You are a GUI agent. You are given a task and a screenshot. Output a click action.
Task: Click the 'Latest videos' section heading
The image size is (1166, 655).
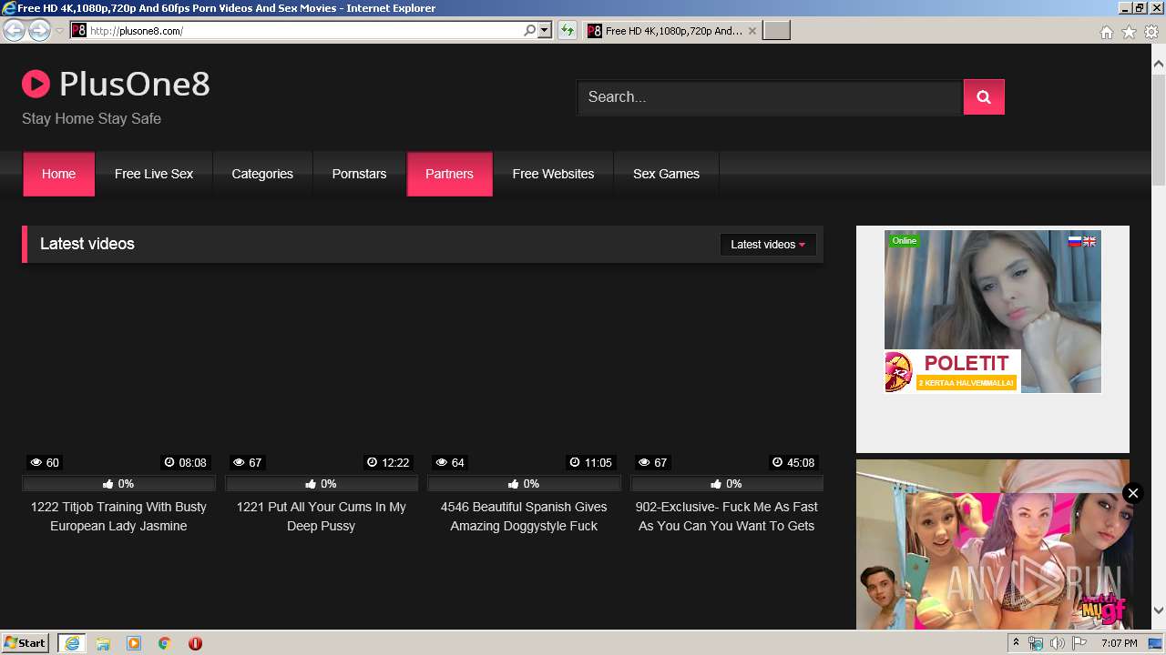coord(87,244)
